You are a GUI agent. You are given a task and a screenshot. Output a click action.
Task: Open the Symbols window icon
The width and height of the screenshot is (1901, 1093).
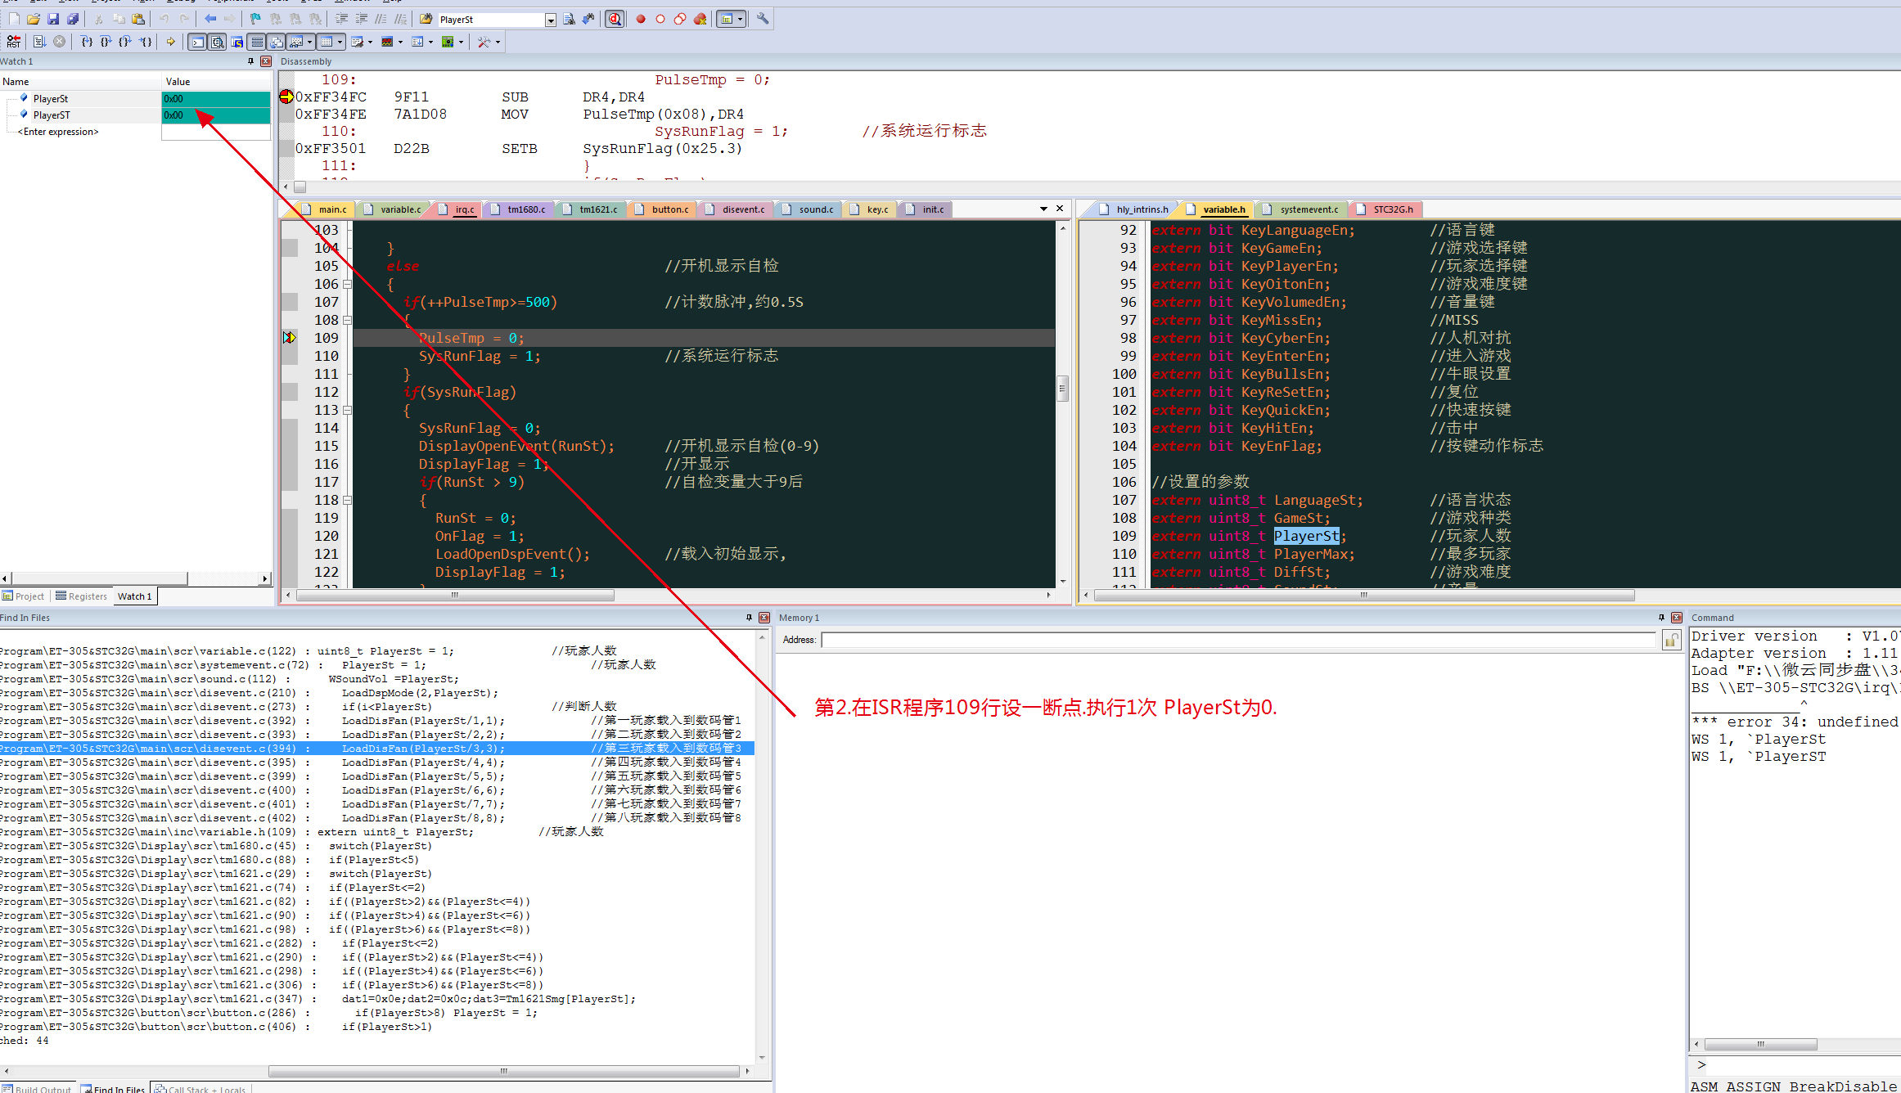[x=236, y=42]
